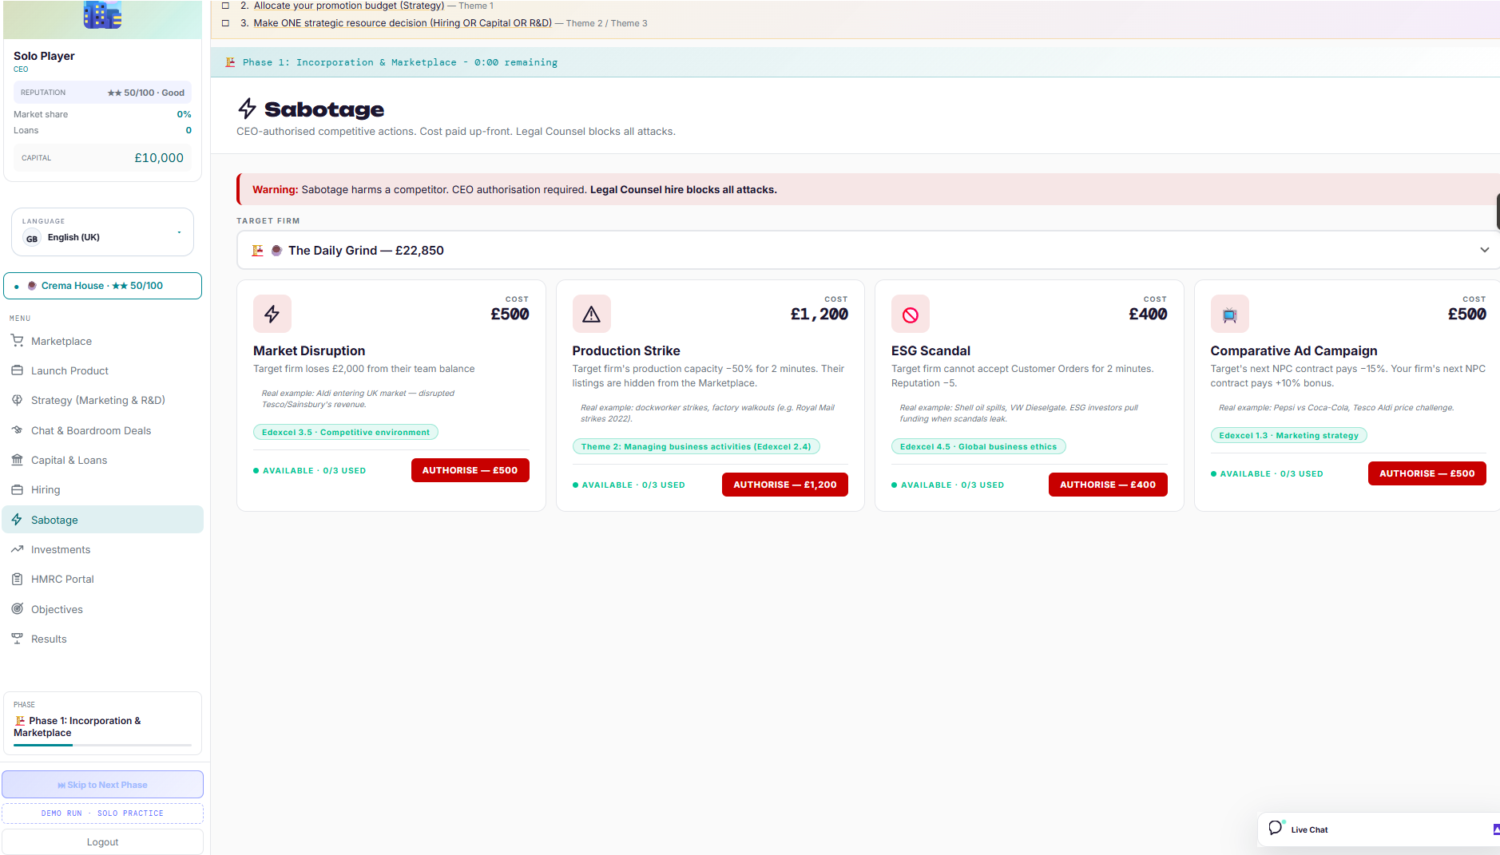1500x855 pixels.
Task: Authorise Comparative Ad Campaign for £500
Action: 1427,473
